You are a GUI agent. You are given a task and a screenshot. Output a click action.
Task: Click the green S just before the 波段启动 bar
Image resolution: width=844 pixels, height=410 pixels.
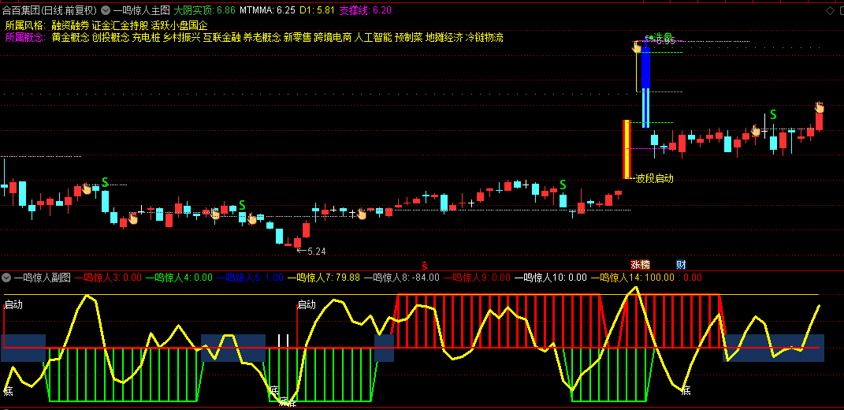point(563,185)
